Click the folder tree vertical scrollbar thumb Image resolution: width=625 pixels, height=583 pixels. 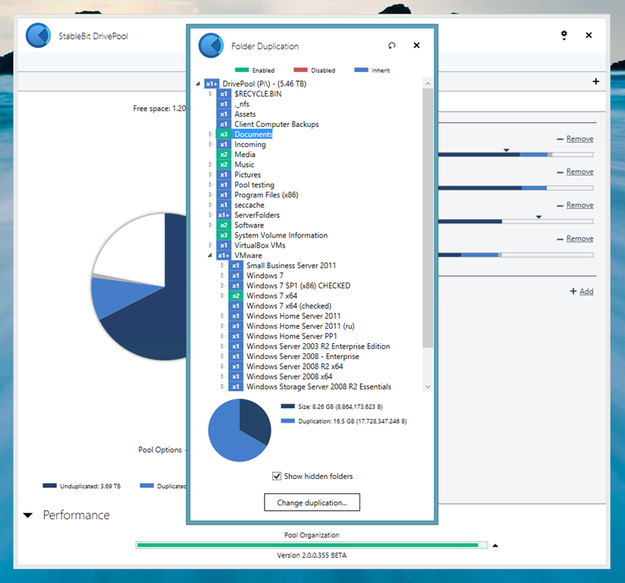coord(428,218)
